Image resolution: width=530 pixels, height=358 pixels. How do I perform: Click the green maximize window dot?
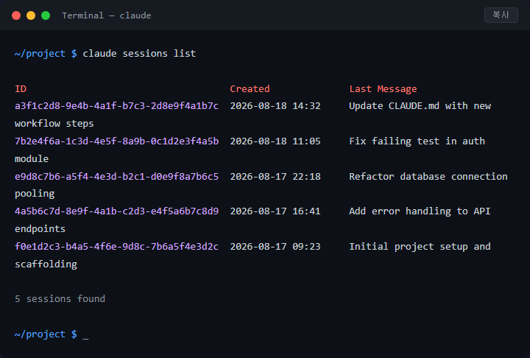coord(46,15)
